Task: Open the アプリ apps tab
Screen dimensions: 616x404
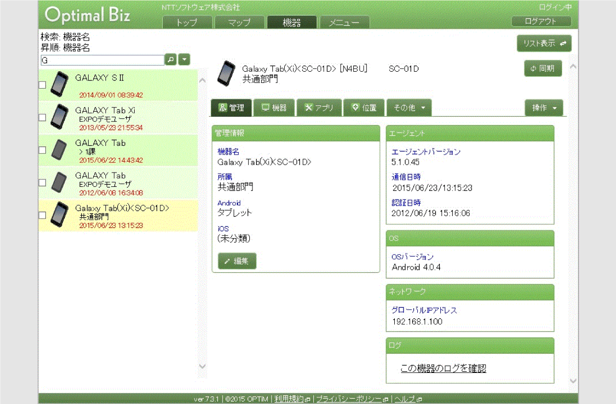Action: click(318, 108)
